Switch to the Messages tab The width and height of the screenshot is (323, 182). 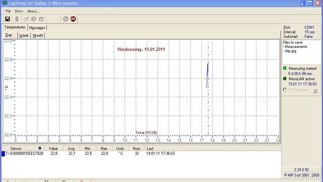point(37,28)
